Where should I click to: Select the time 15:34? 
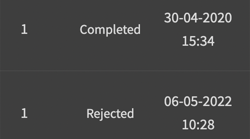(x=198, y=41)
